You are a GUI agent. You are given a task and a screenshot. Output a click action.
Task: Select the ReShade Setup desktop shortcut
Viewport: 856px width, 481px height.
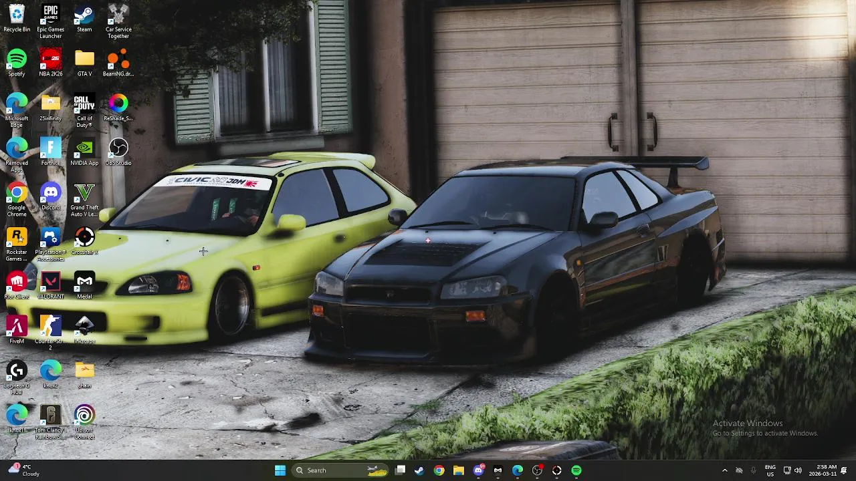coord(118,108)
